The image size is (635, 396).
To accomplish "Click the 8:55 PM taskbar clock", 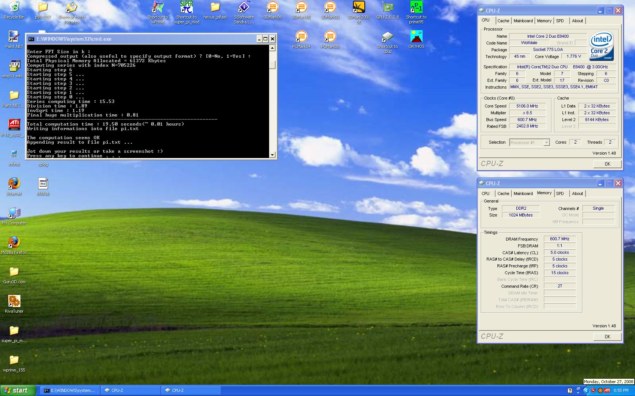I will tap(621, 391).
